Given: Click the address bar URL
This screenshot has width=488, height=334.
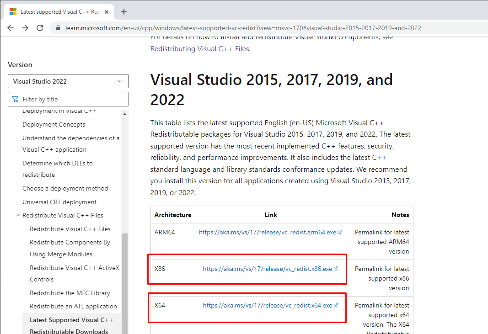Looking at the screenshot, I should [x=242, y=28].
